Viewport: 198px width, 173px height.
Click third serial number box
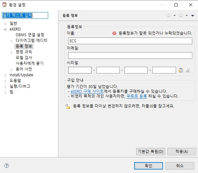[136, 70]
